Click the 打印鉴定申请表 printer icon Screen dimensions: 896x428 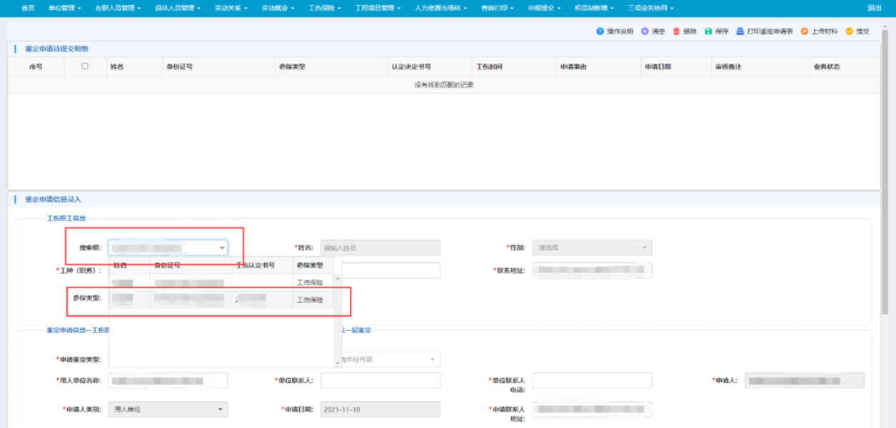tap(740, 31)
